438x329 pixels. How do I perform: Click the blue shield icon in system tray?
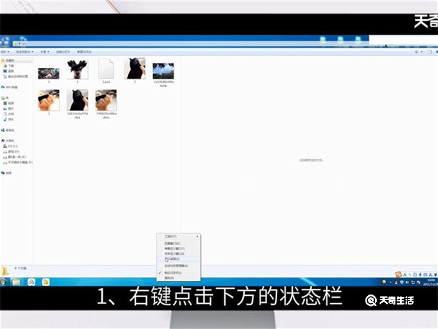402,283
